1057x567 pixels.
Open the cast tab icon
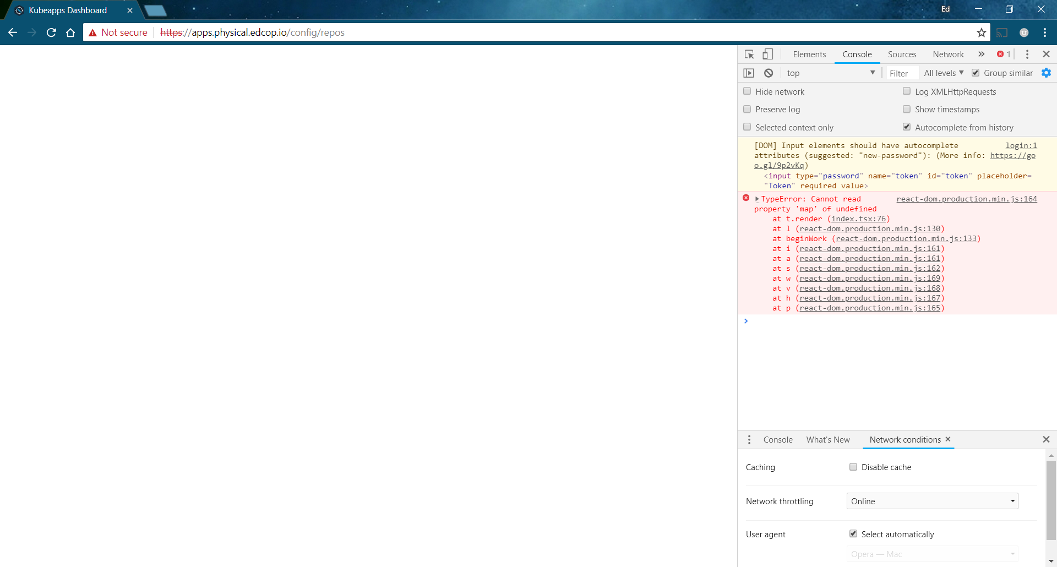1002,32
